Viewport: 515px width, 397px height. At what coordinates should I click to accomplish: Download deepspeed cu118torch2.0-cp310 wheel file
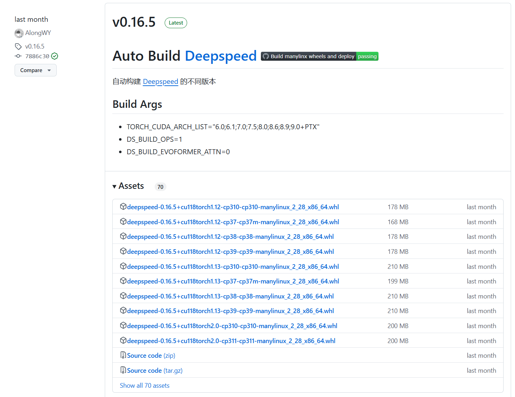click(232, 326)
